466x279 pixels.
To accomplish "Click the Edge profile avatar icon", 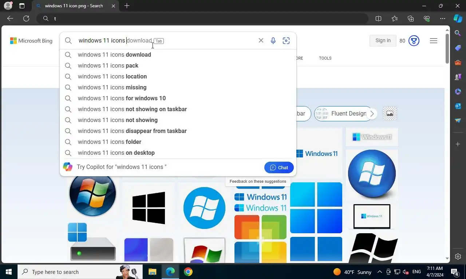I will click(8, 6).
